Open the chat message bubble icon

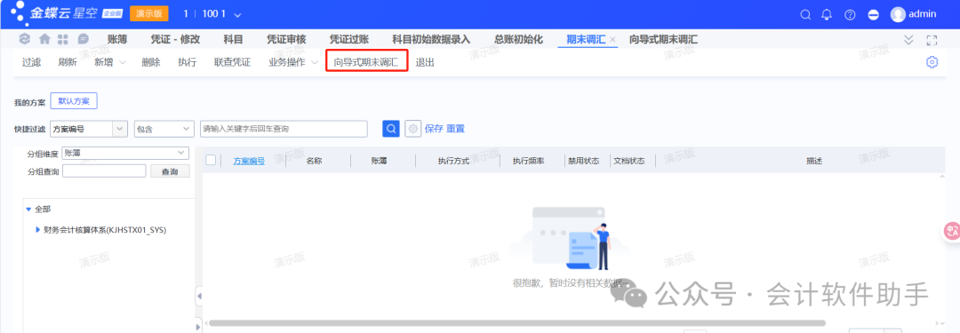click(x=84, y=39)
